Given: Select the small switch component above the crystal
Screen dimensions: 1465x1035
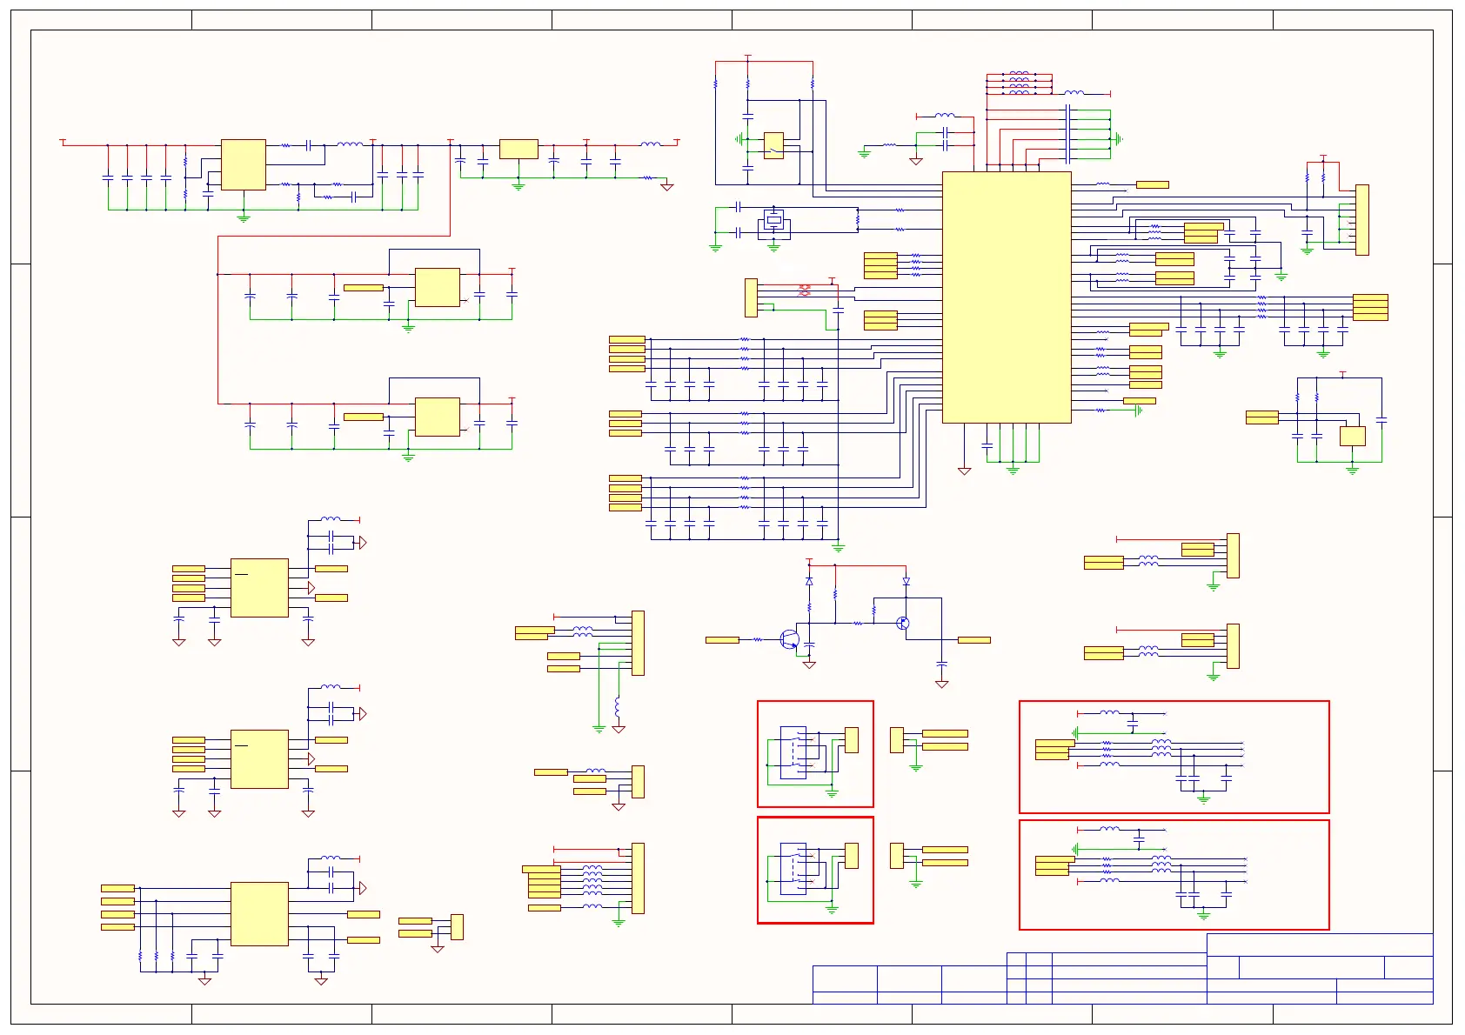Looking at the screenshot, I should (x=773, y=145).
